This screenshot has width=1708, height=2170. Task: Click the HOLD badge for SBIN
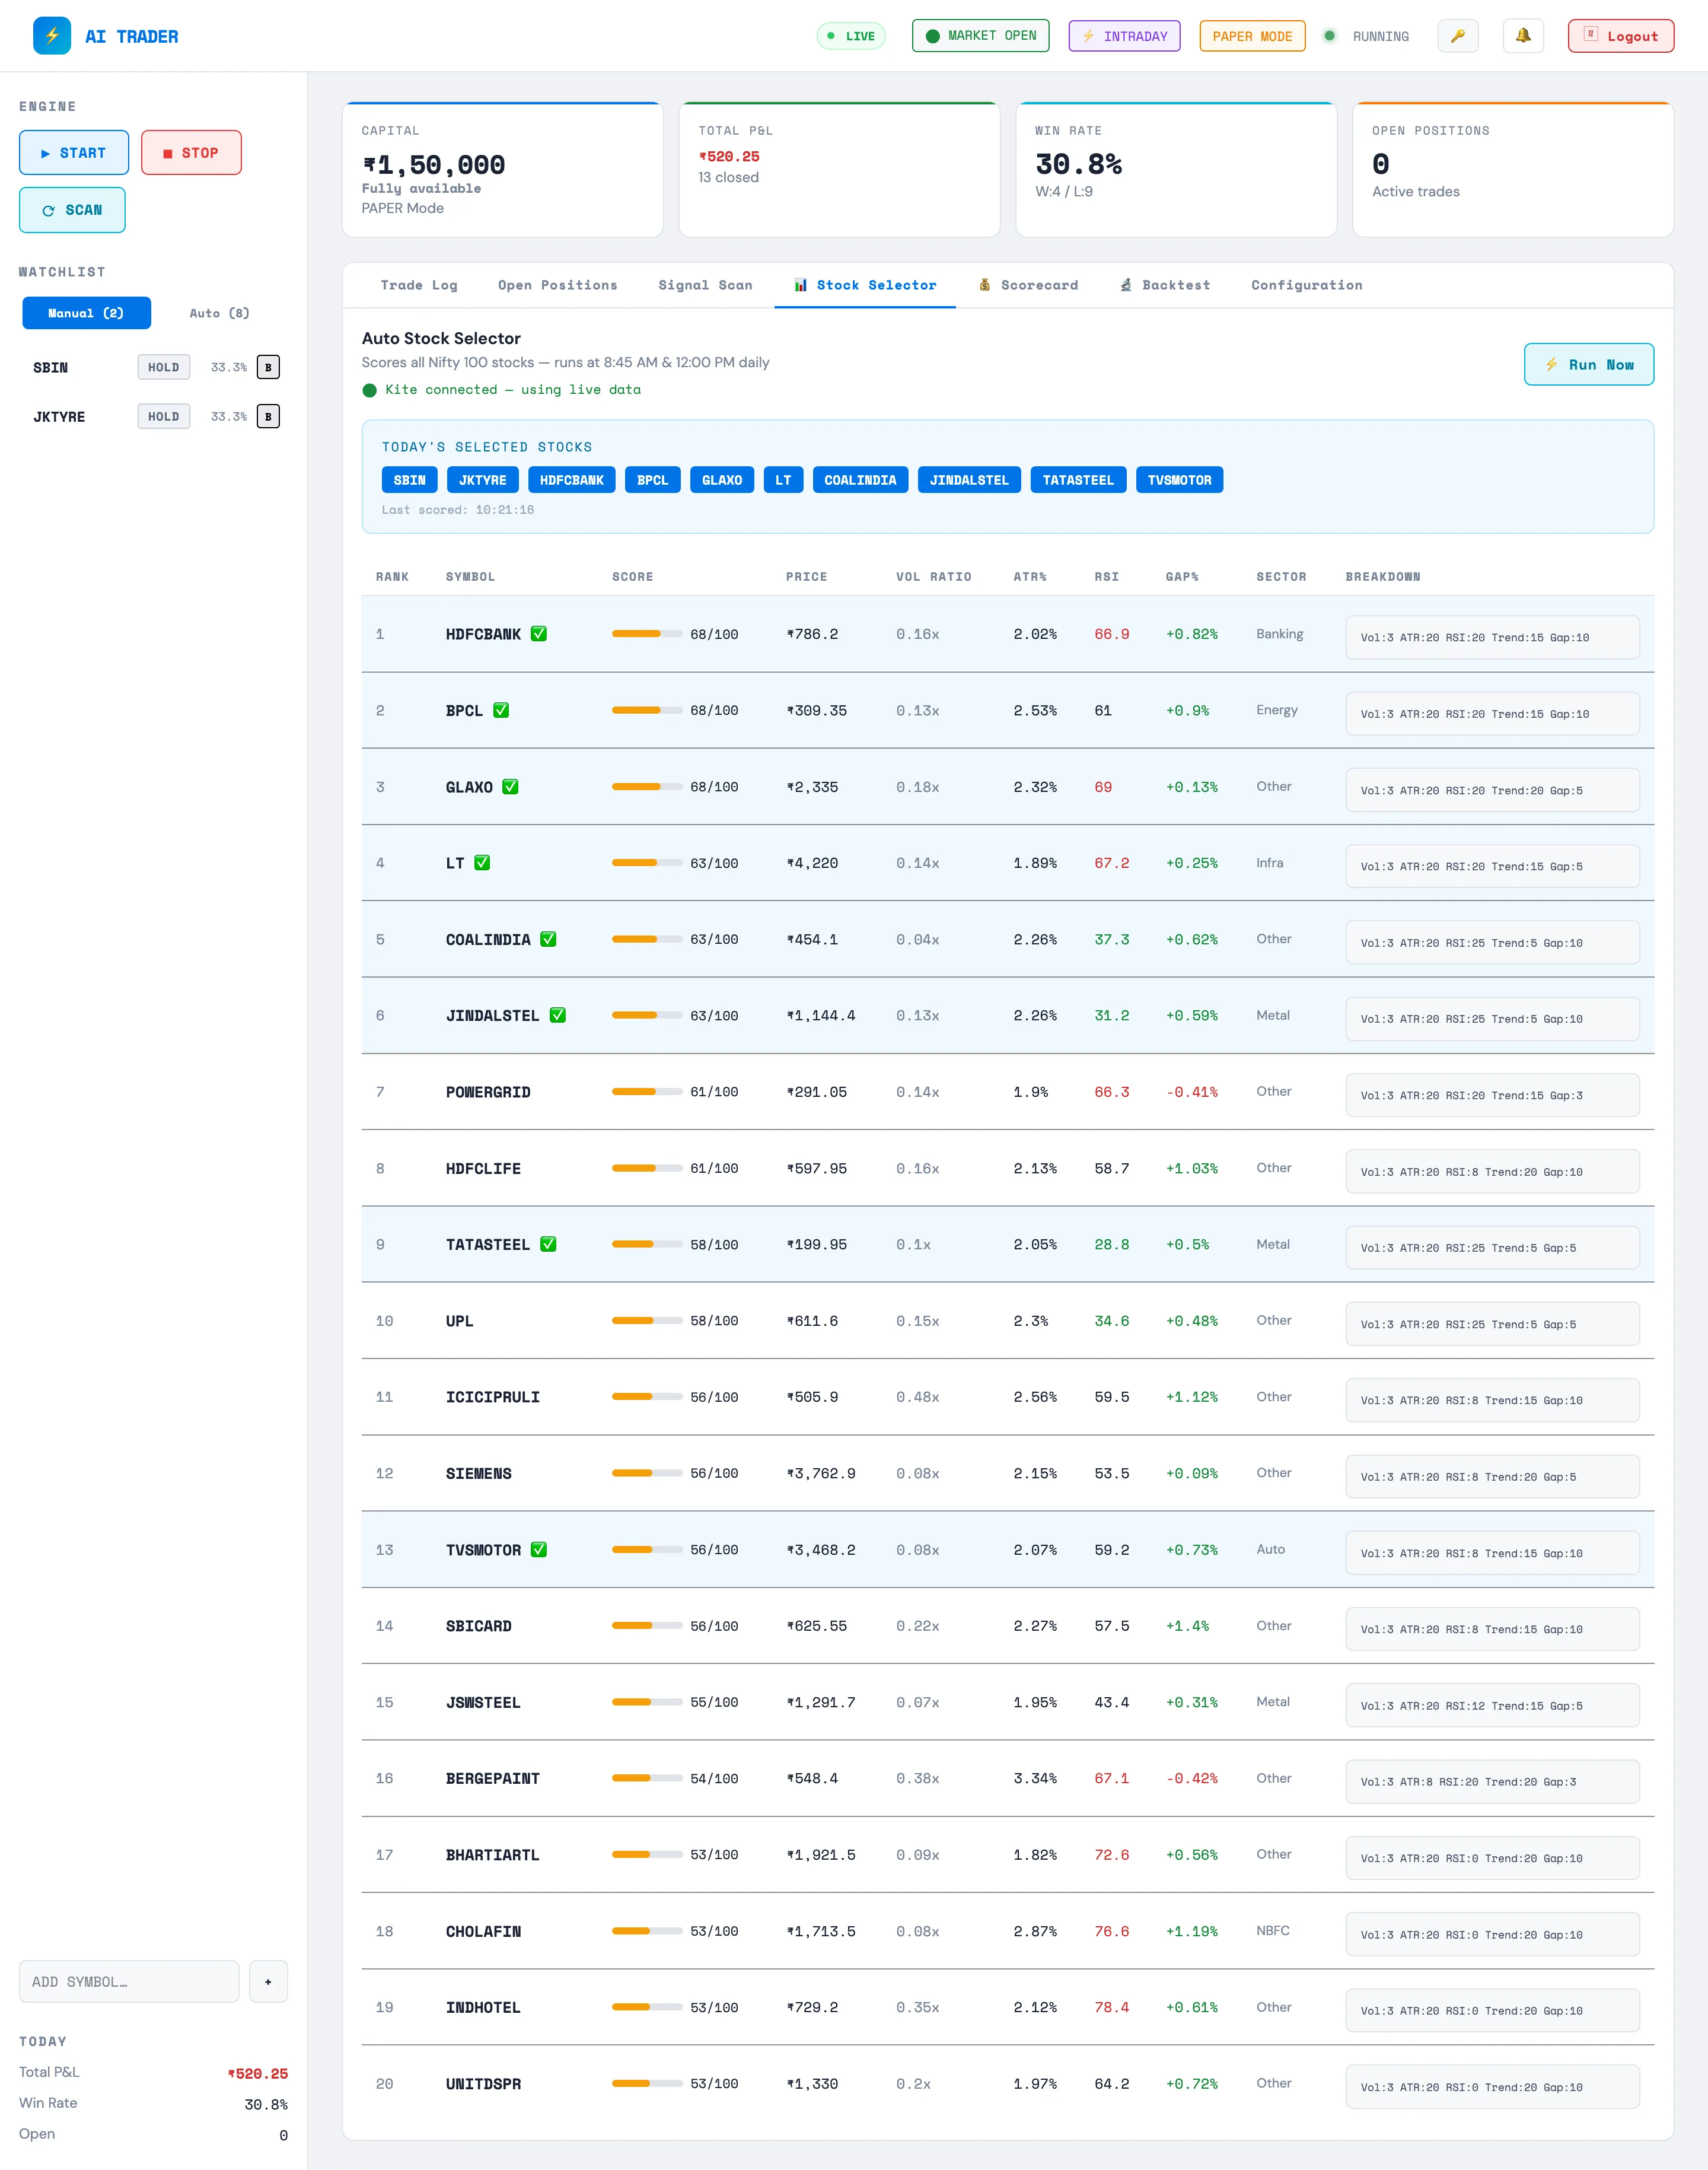pyautogui.click(x=163, y=367)
